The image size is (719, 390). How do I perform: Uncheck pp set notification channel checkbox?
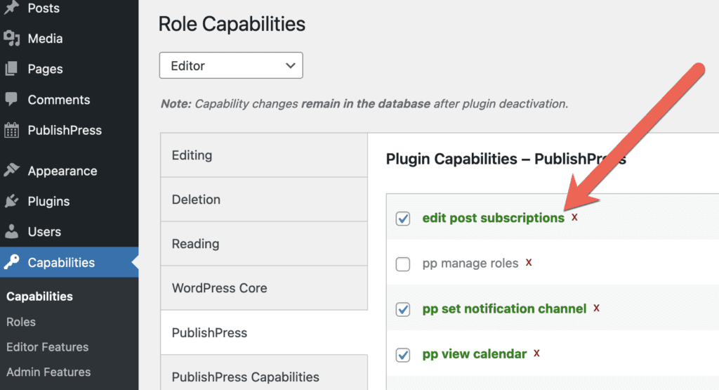click(x=403, y=309)
